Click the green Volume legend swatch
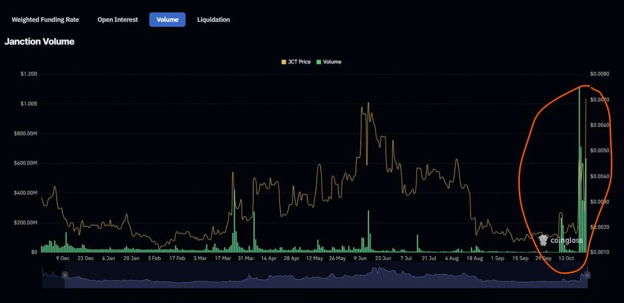Image resolution: width=624 pixels, height=303 pixels. coord(319,62)
